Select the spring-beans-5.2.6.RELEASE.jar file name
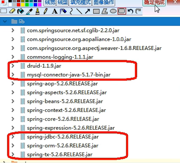Image resolution: width=180 pixels, height=163 pixels. pos(65,101)
